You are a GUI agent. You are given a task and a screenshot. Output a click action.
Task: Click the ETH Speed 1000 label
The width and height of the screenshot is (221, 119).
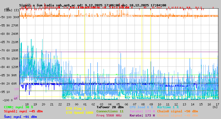80,113
